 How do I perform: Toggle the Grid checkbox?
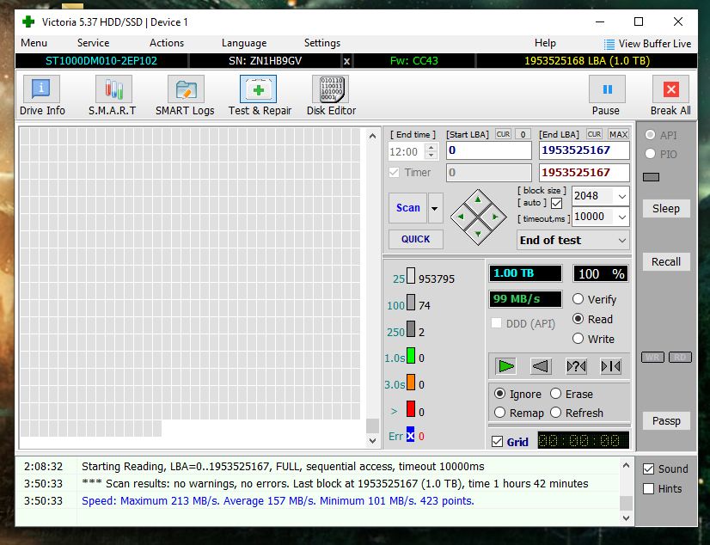tap(497, 441)
